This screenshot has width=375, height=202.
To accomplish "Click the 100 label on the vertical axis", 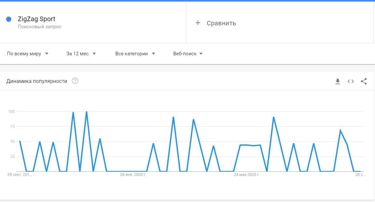I will tap(12, 112).
